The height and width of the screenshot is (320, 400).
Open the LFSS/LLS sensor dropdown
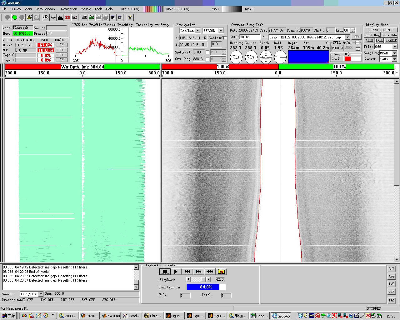point(41,294)
